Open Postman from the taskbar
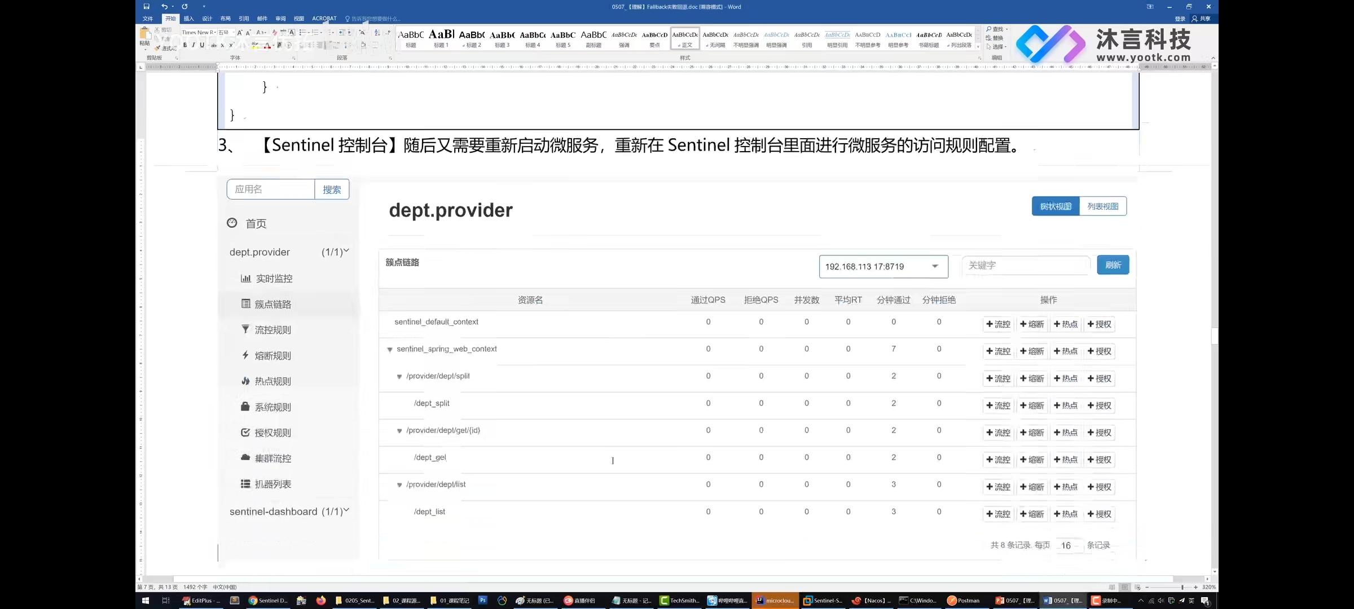Viewport: 1354px width, 609px height. pyautogui.click(x=964, y=601)
